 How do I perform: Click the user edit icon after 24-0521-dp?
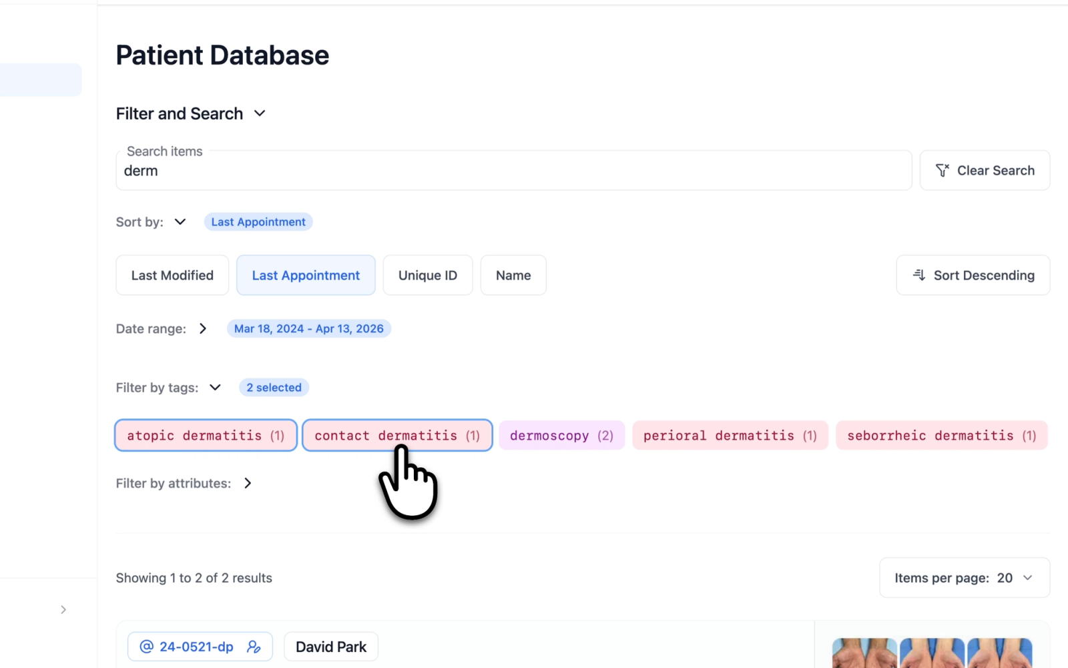coord(254,647)
